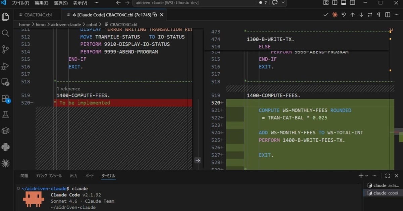This screenshot has width=403, height=211.
Task: Open the editor More Actions ellipsis
Action: coord(397,15)
